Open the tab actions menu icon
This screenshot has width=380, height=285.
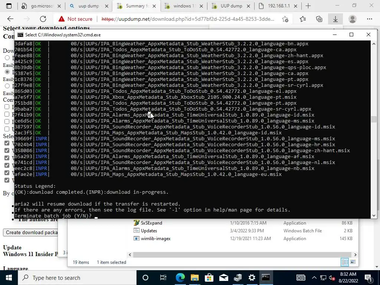click(x=9, y=6)
